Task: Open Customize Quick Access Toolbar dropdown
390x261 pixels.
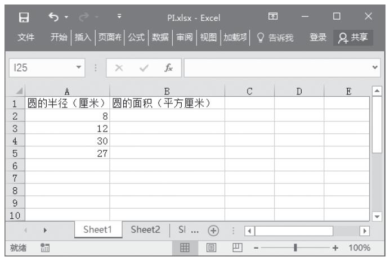Action: tap(119, 17)
